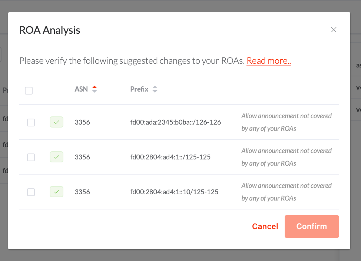The image size is (361, 261).
Task: Click the Prefix column header label
Action: pos(139,89)
